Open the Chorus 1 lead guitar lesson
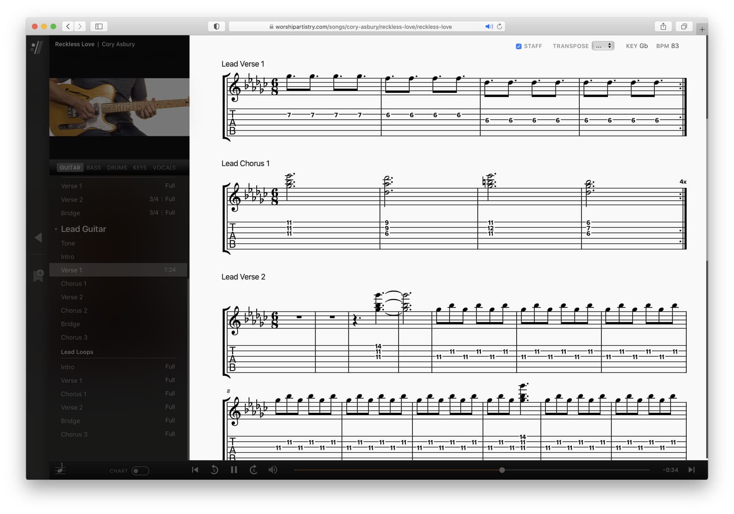734x514 pixels. 74,283
